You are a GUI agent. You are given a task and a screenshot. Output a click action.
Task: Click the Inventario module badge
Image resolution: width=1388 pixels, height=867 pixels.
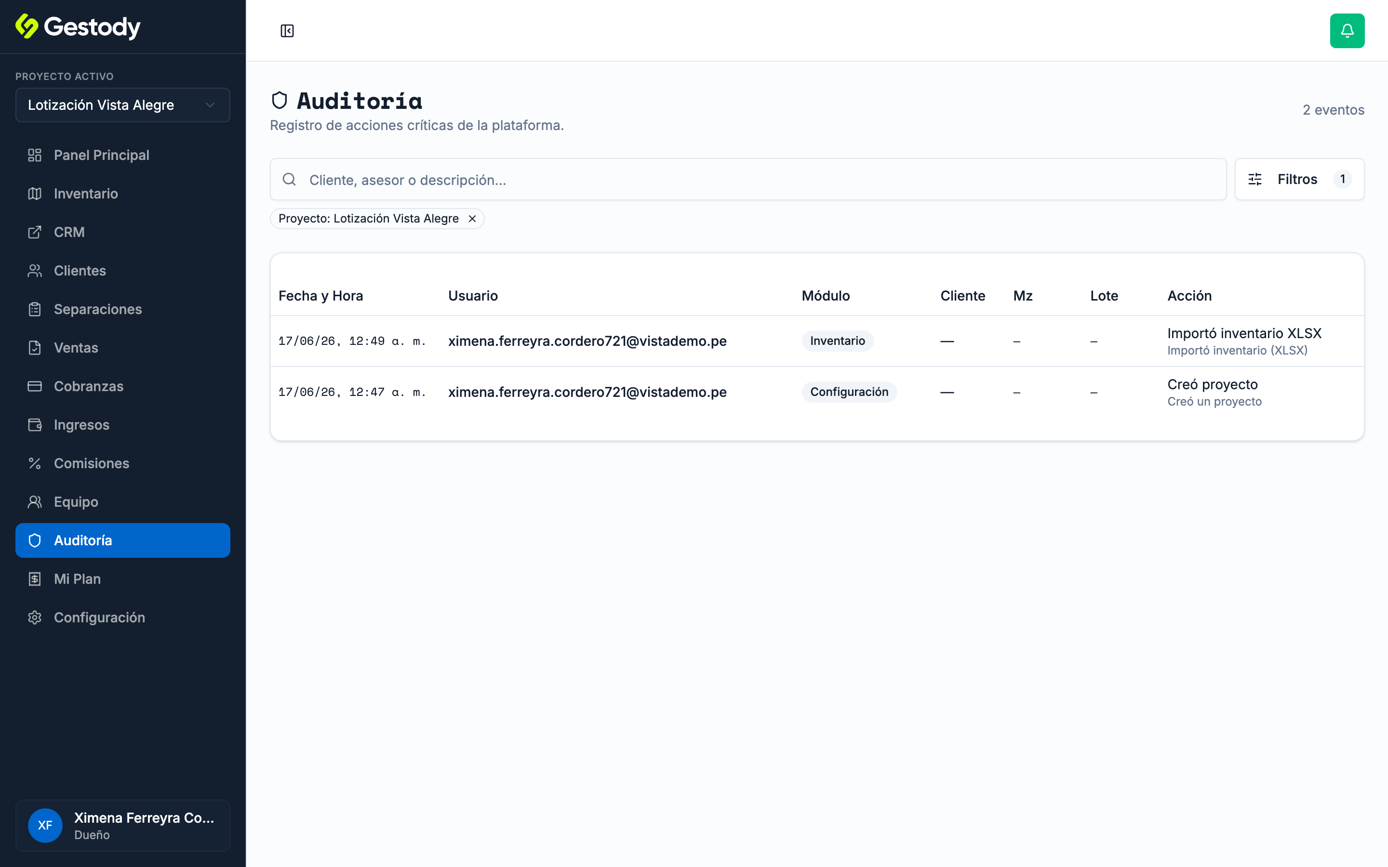pos(838,341)
